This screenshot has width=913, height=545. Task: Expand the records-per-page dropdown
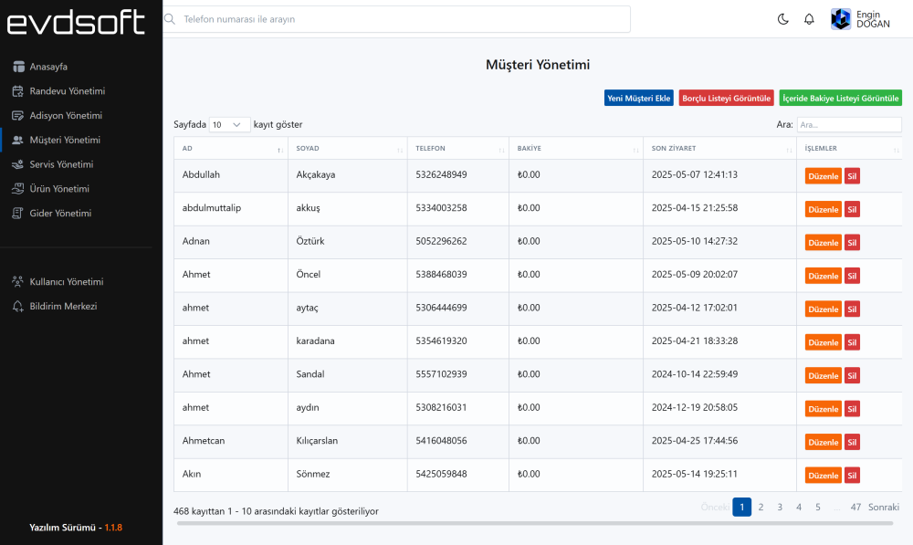point(229,124)
